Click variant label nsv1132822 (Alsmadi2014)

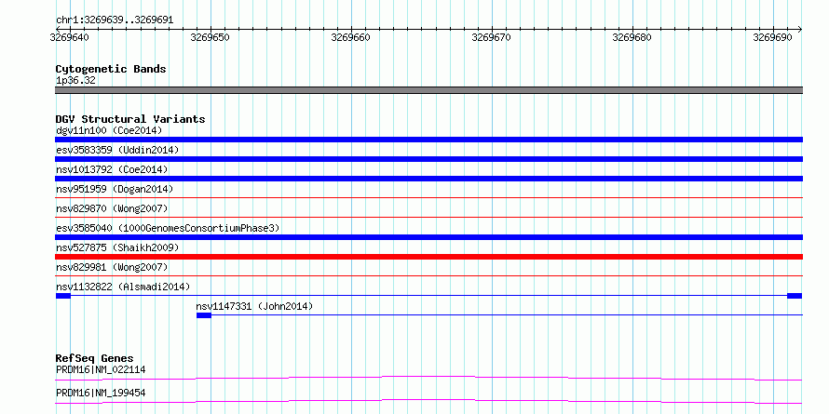click(123, 287)
